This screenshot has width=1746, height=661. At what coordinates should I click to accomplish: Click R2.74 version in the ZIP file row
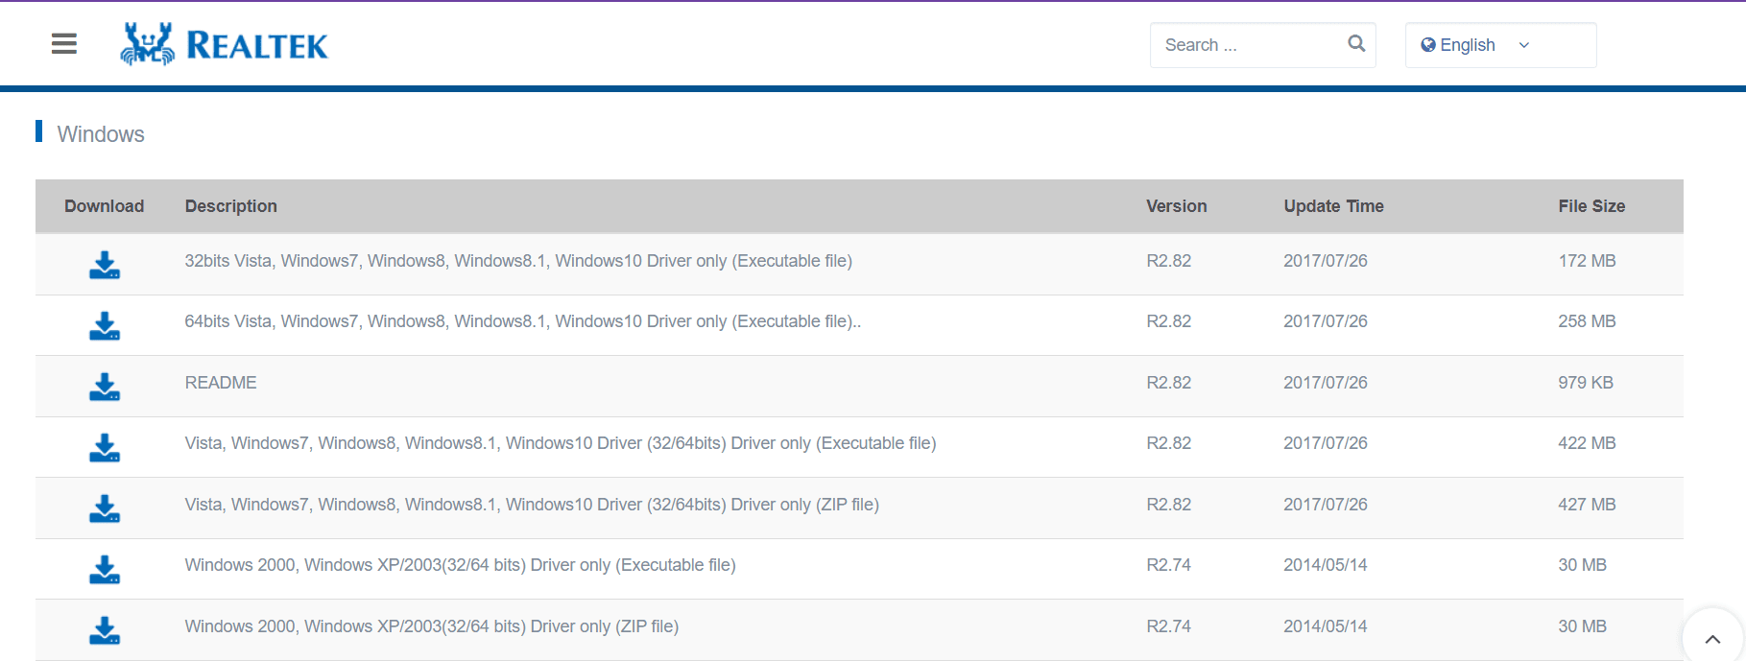point(1168,626)
